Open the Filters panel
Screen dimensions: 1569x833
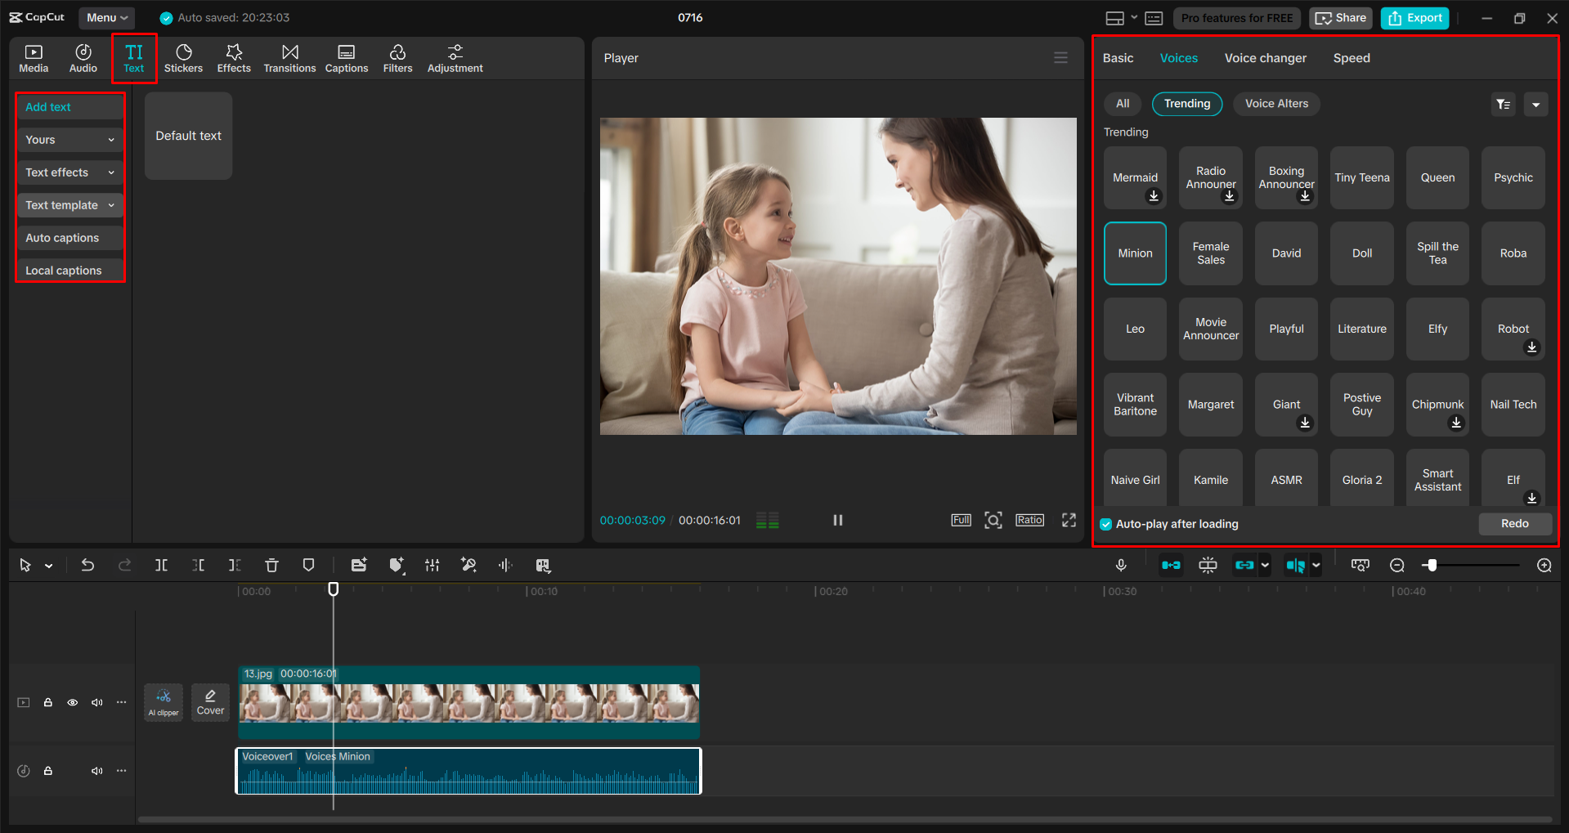point(397,57)
